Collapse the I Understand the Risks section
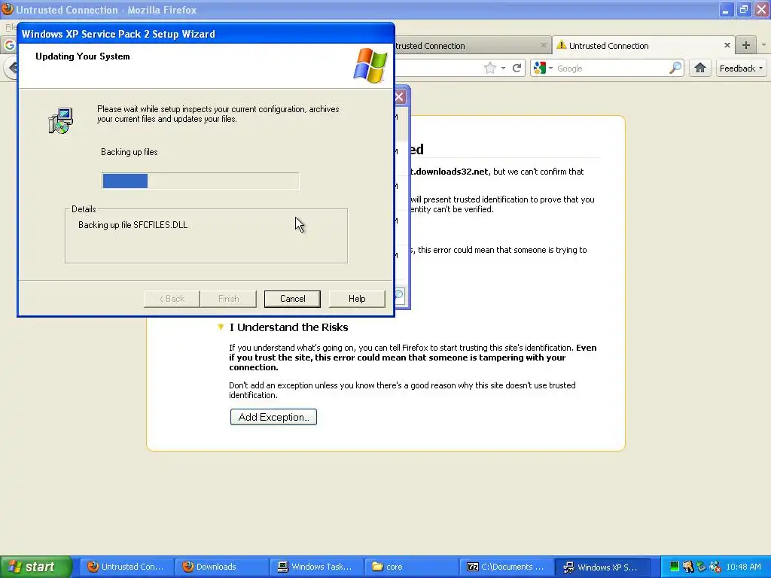 tap(221, 327)
